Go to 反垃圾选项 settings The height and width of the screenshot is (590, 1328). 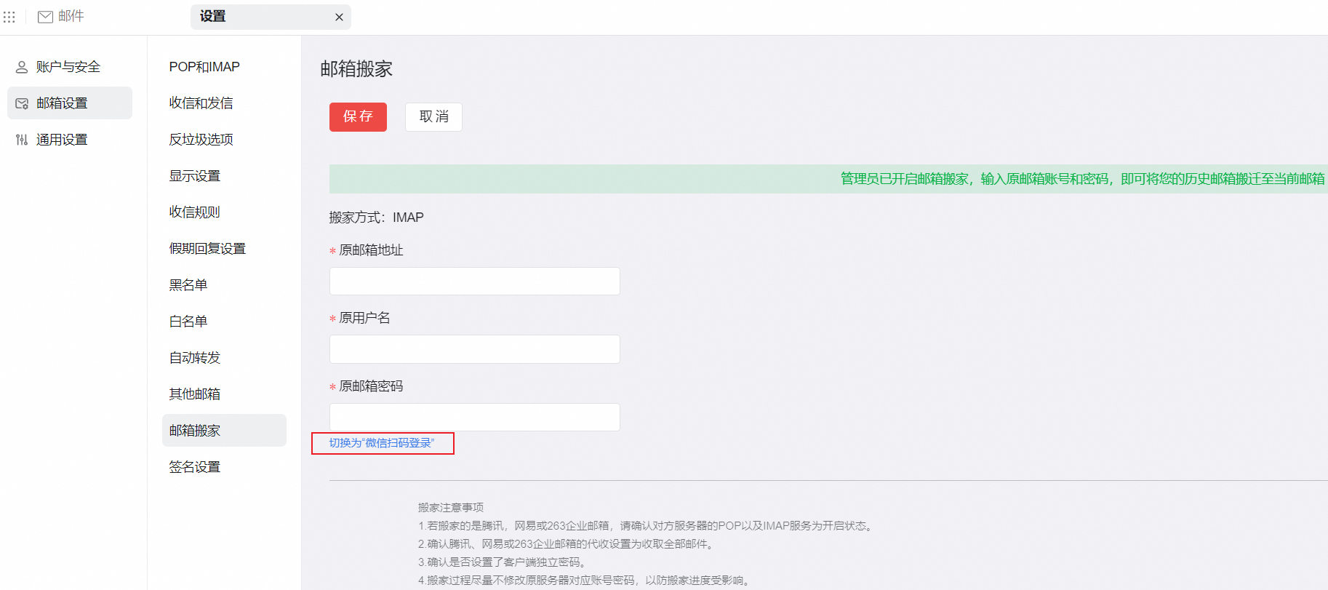tap(201, 140)
